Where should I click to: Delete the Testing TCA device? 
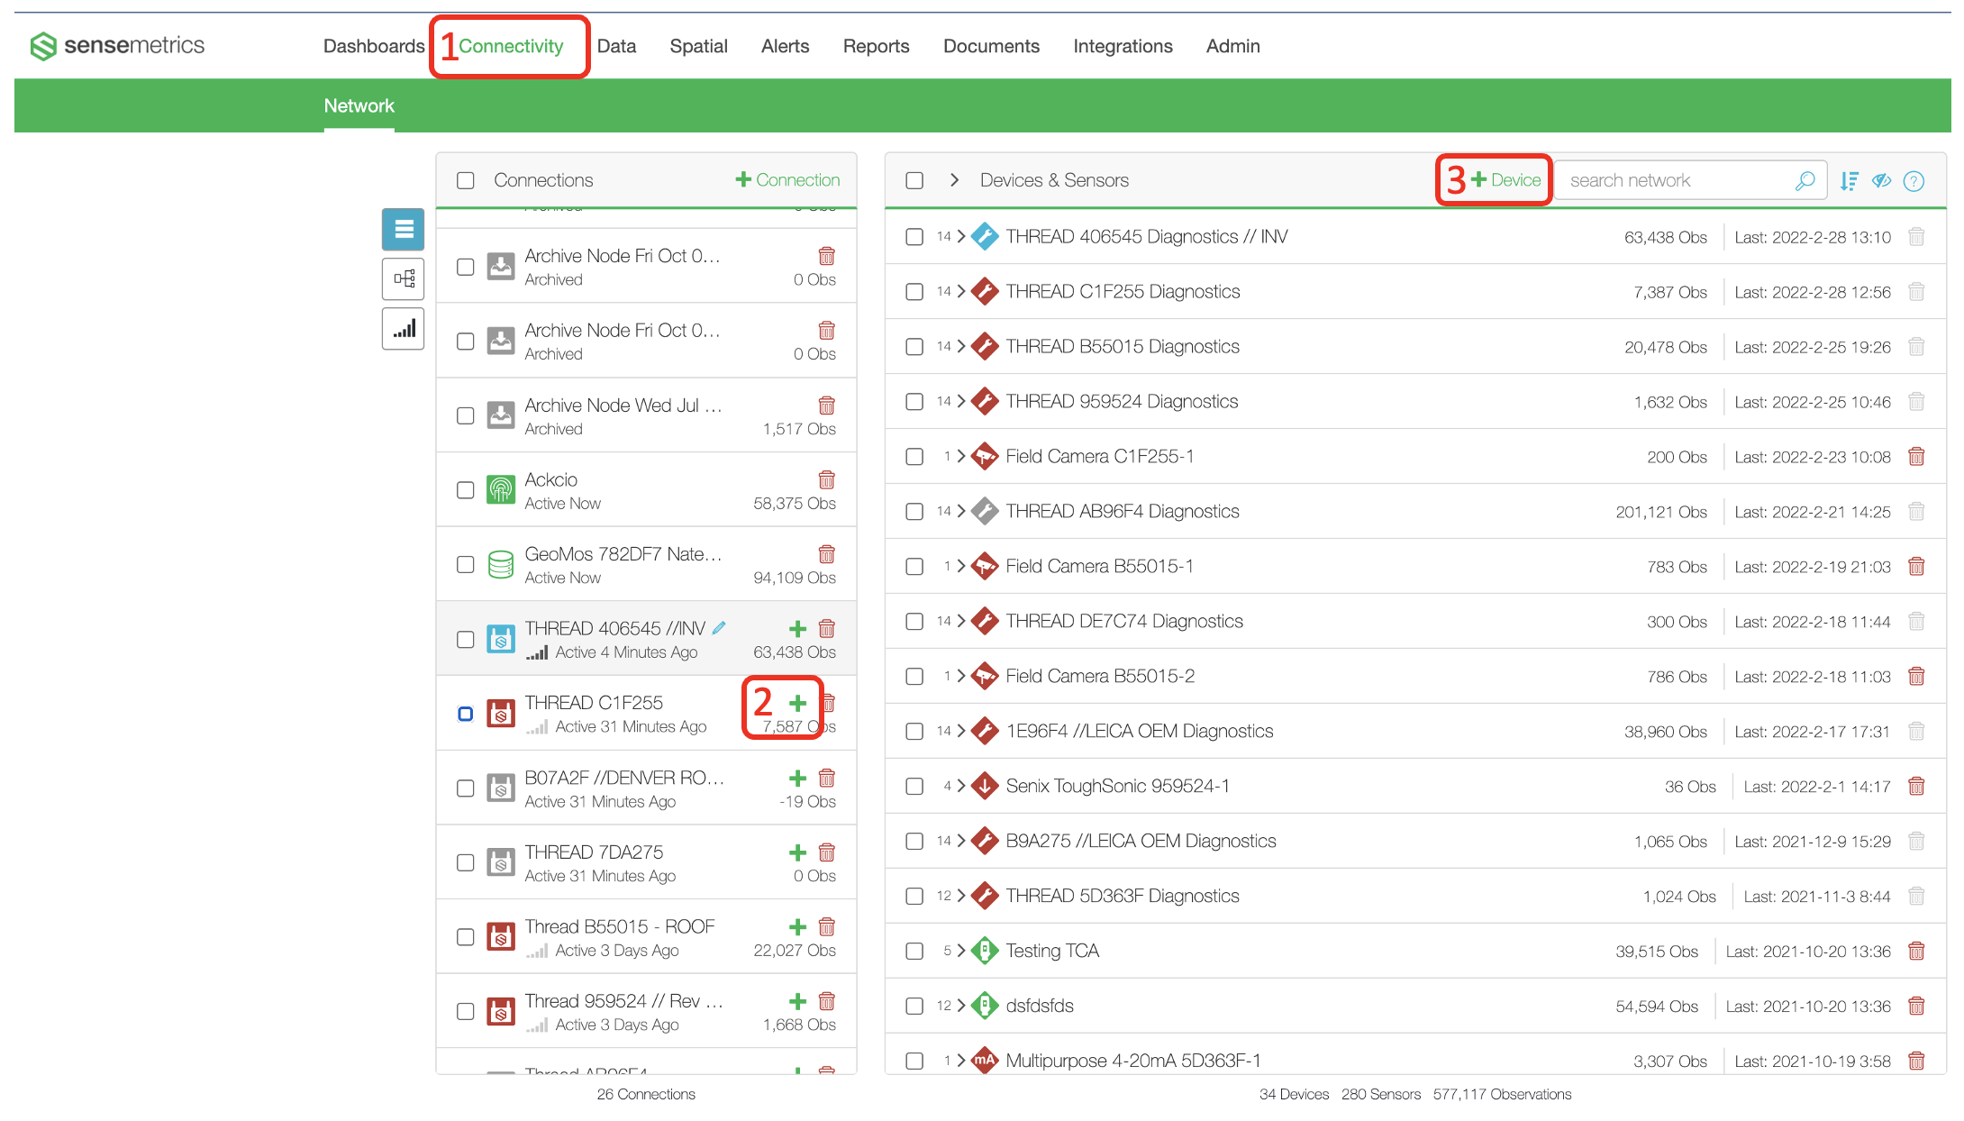coord(1916,952)
